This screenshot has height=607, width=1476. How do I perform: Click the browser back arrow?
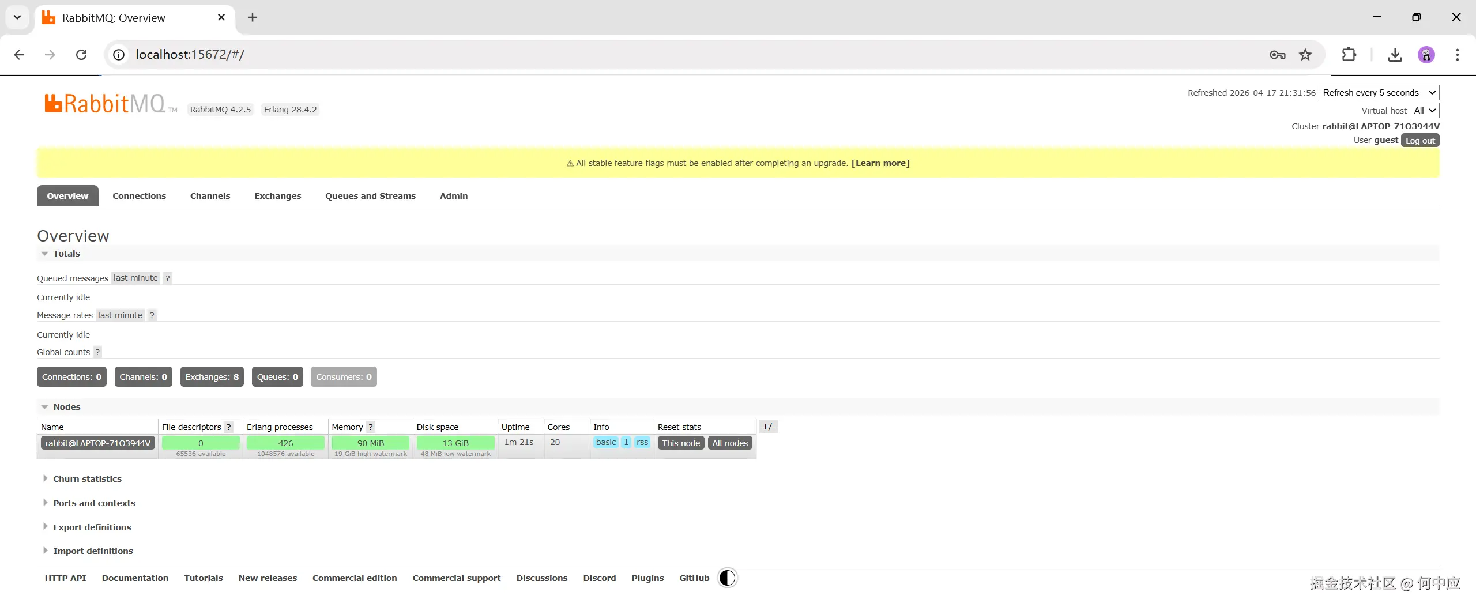click(x=19, y=55)
